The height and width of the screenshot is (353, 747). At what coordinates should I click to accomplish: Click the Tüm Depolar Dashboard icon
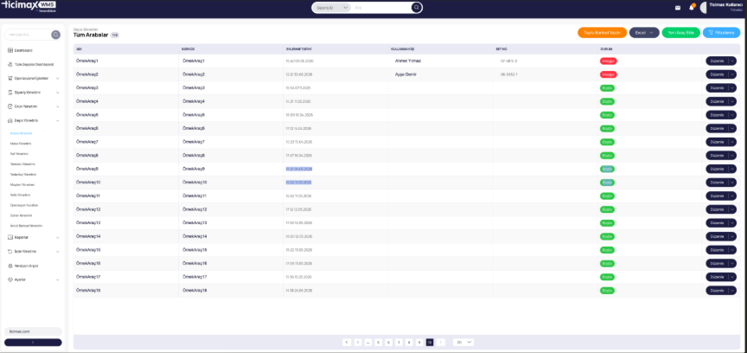pyautogui.click(x=10, y=64)
